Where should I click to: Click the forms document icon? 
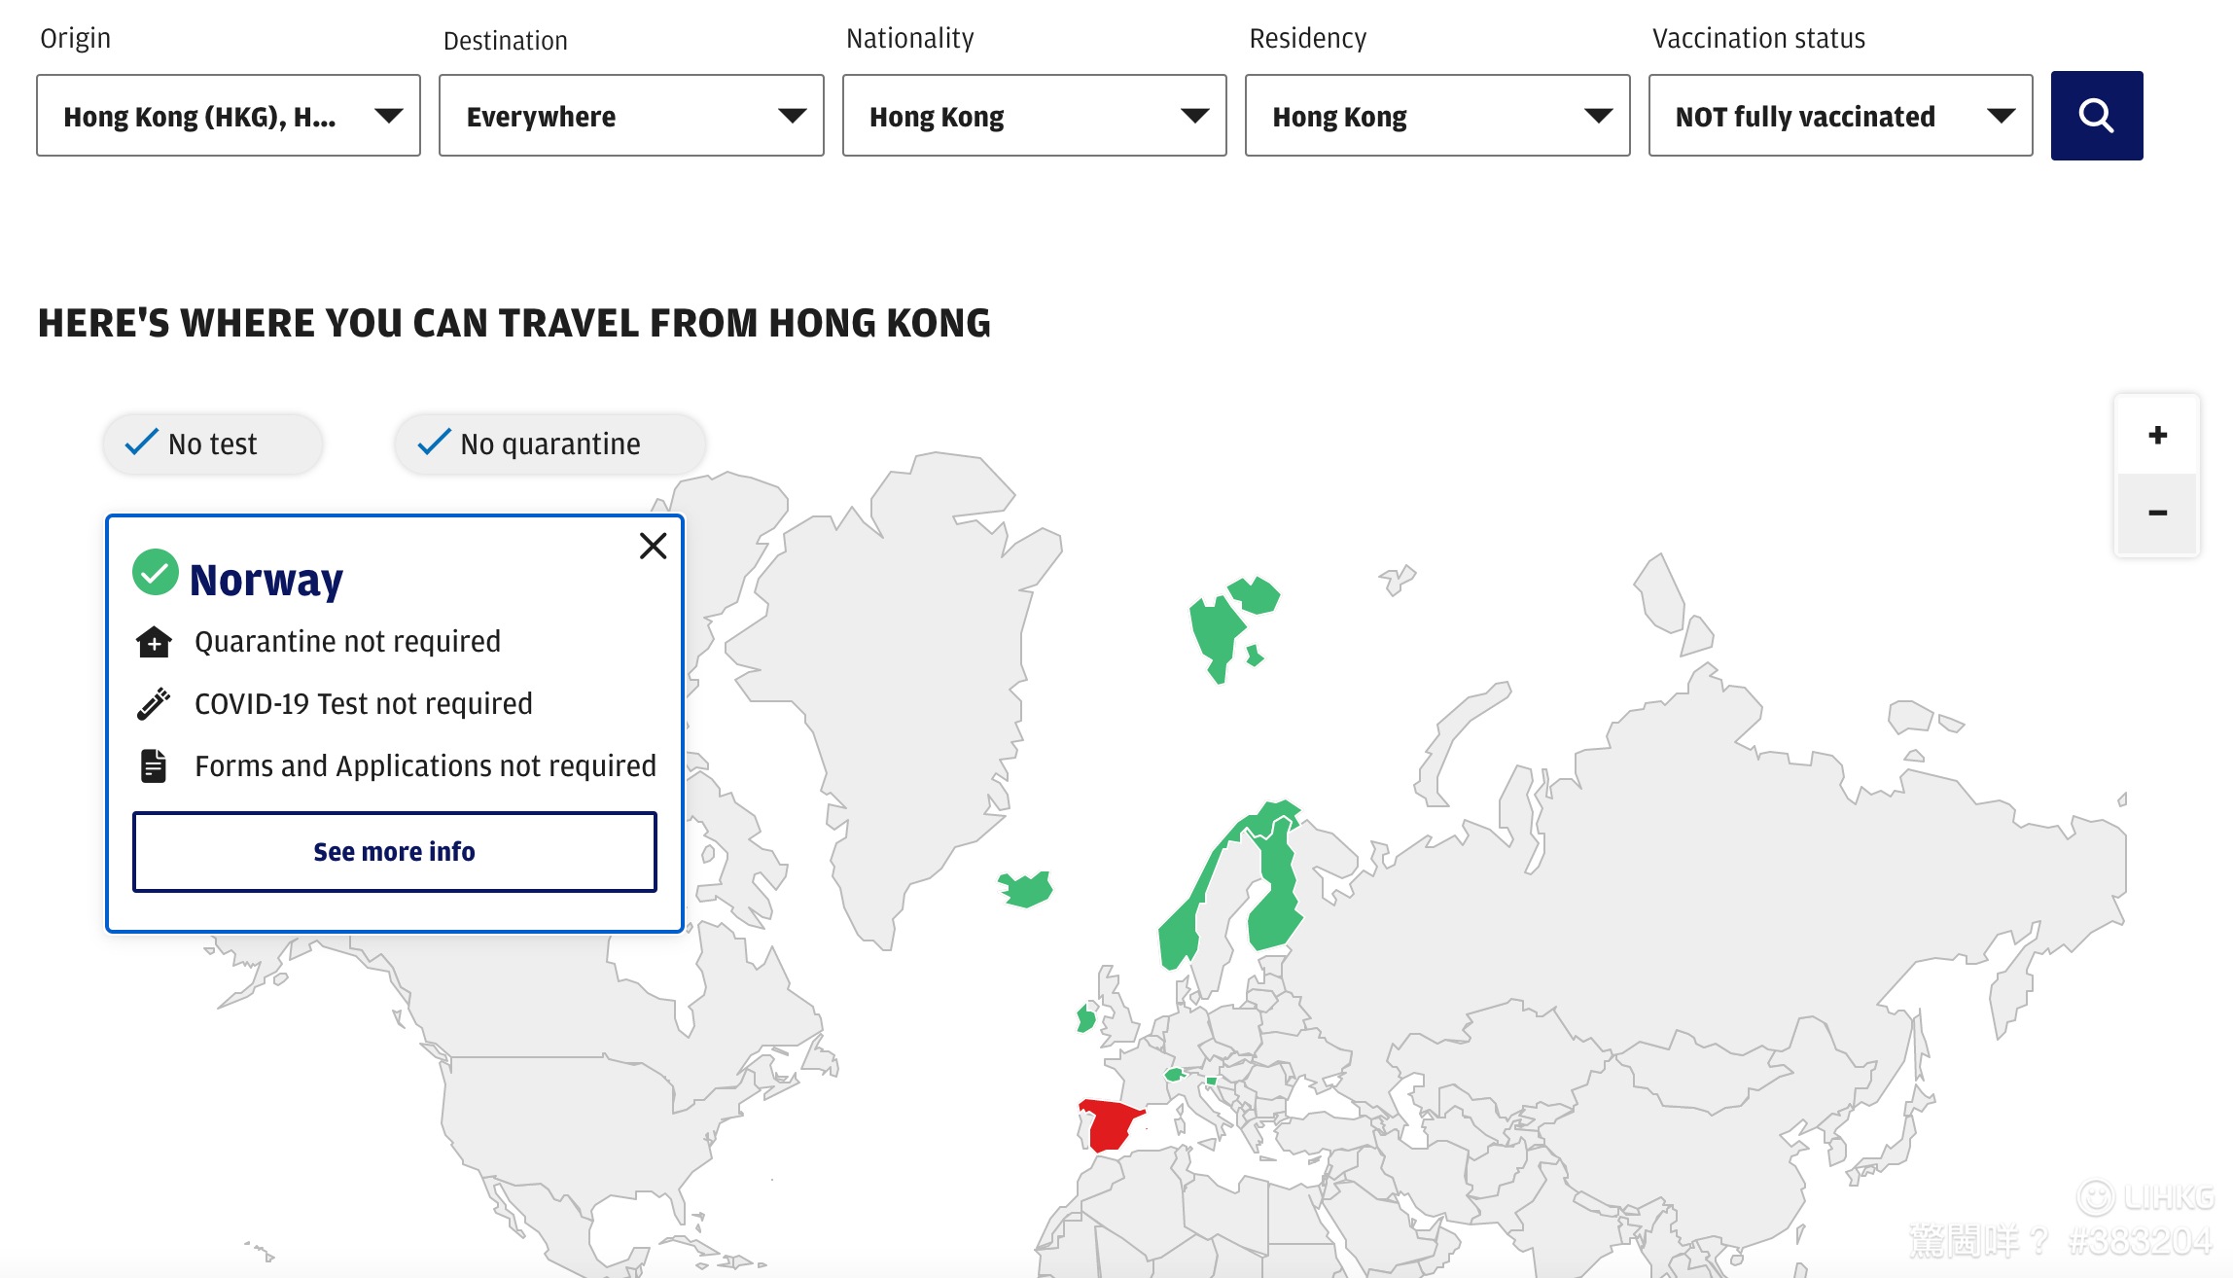154,766
